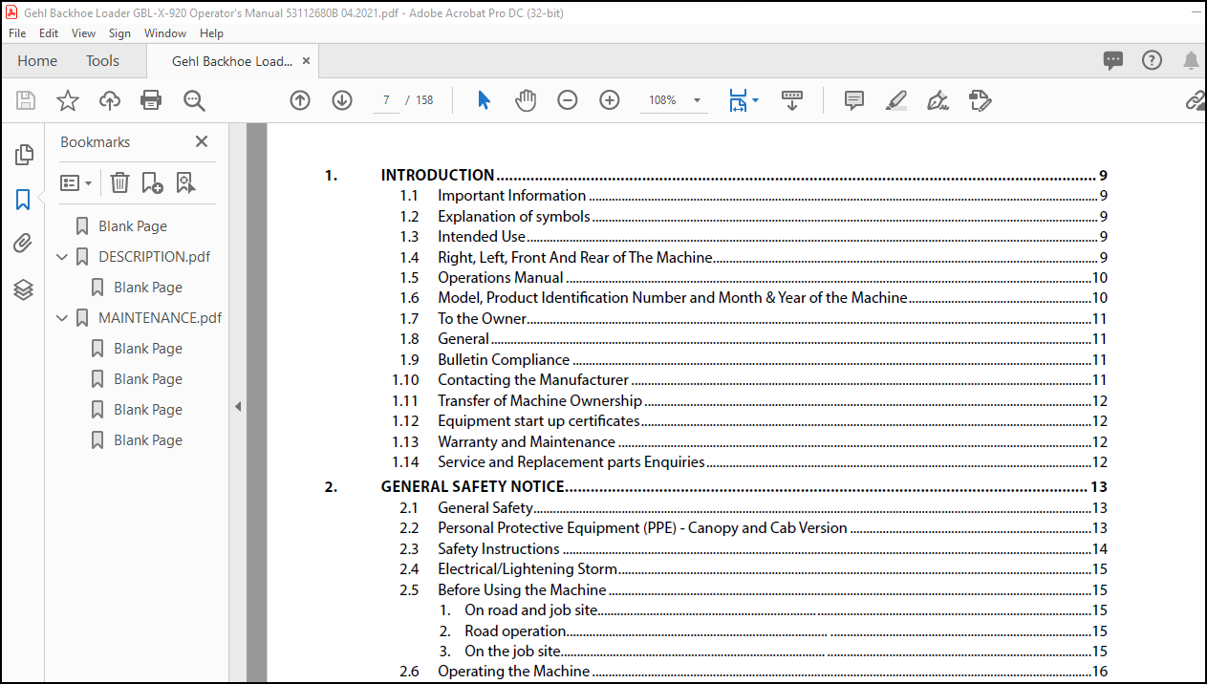Open the Sign menu
This screenshot has height=684, width=1207.
pyautogui.click(x=119, y=32)
